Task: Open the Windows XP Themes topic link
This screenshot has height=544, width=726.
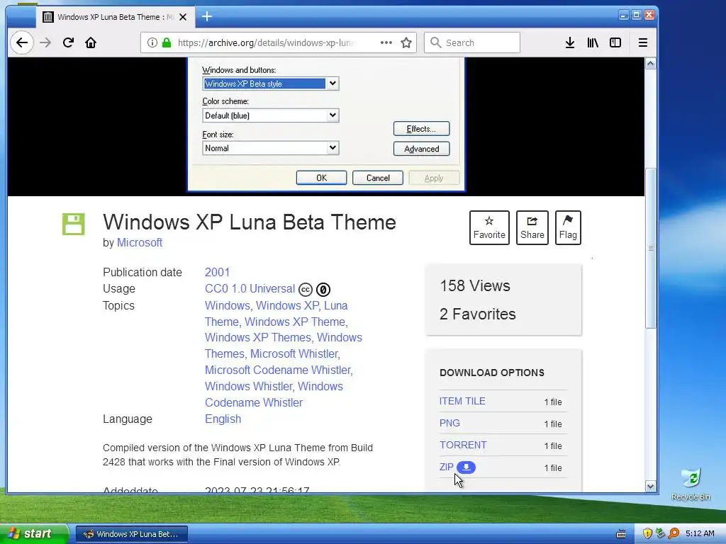Action: (257, 338)
